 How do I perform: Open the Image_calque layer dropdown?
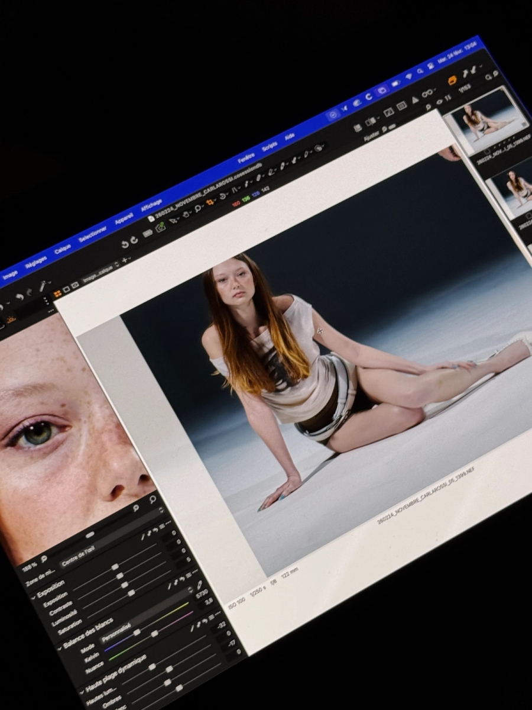tap(100, 272)
